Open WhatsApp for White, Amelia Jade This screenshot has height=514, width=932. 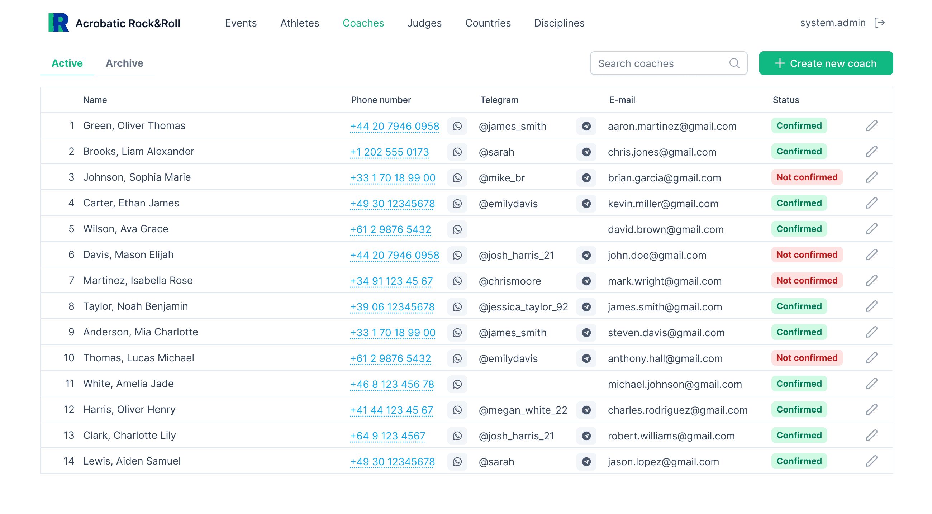coord(457,384)
